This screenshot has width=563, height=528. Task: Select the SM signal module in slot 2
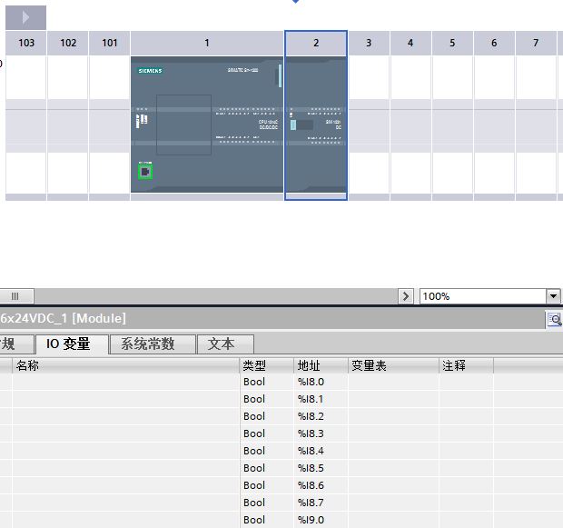316,123
